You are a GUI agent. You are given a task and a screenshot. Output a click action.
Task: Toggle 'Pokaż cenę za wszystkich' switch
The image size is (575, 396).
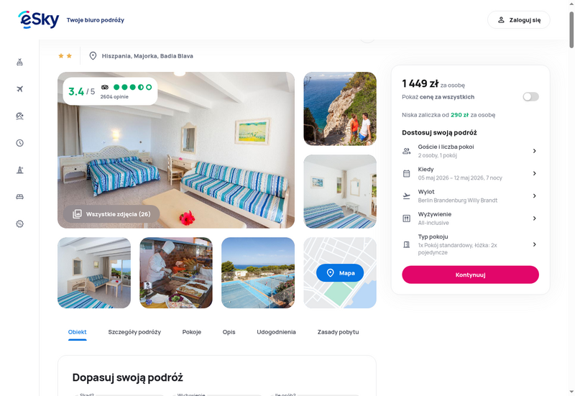(530, 97)
